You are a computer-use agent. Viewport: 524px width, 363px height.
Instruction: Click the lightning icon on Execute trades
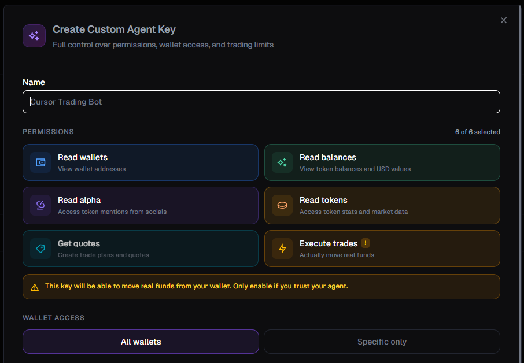coord(282,249)
